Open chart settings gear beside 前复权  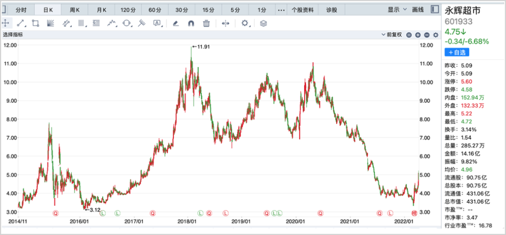[435, 35]
